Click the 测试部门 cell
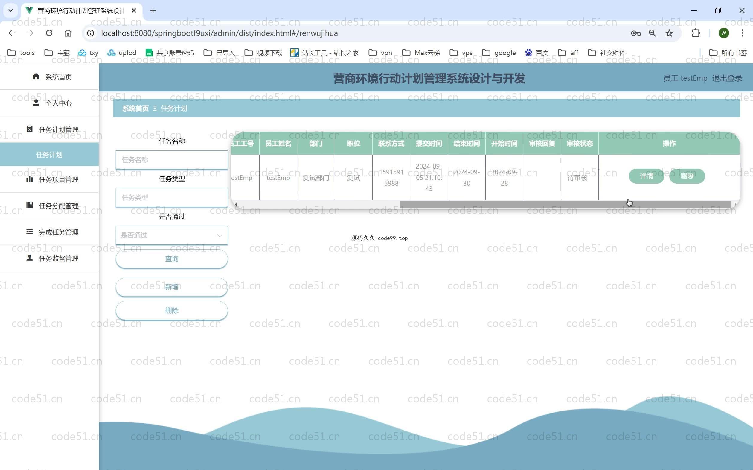 point(316,178)
